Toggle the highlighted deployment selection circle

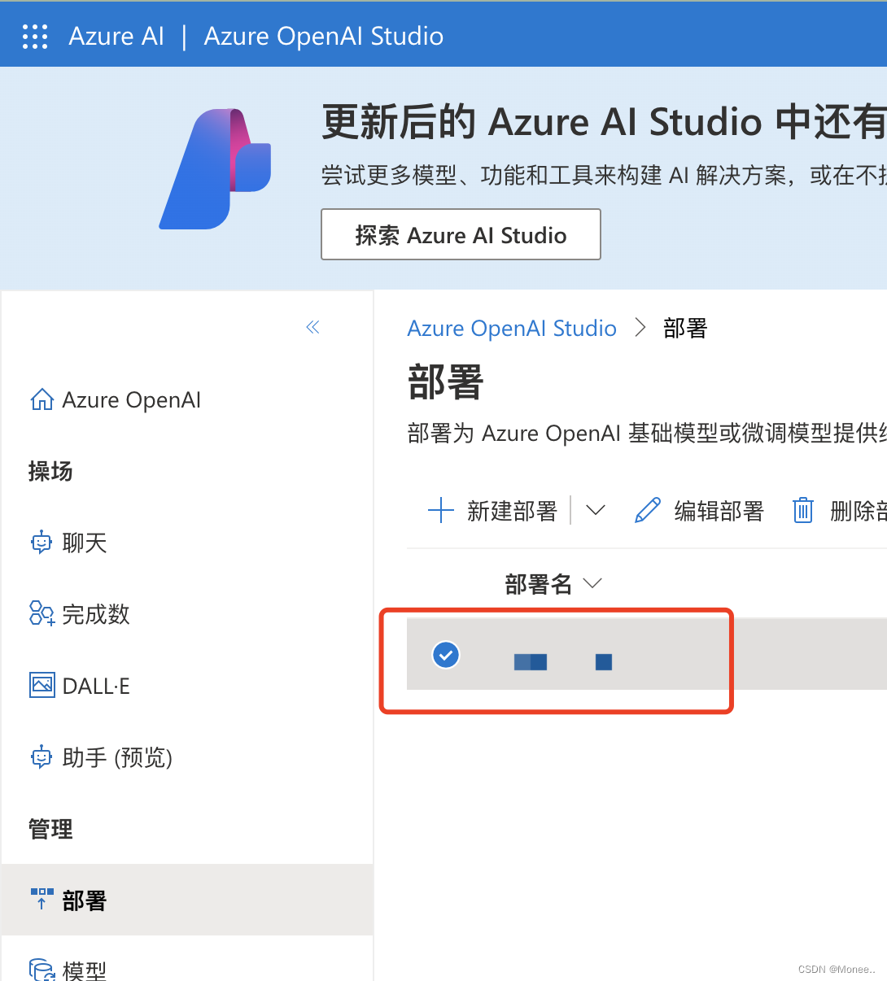[x=446, y=654]
